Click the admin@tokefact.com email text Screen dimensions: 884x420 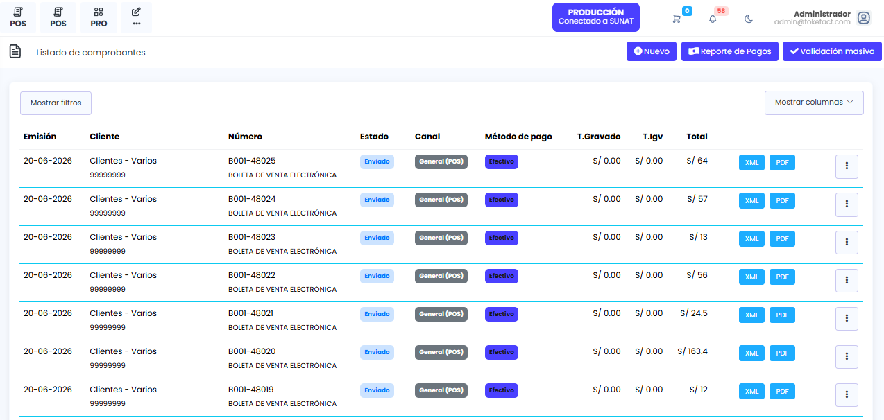coord(813,22)
